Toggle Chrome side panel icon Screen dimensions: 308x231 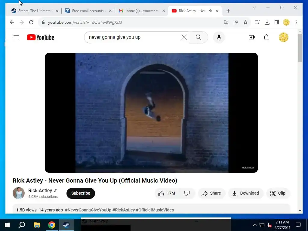pyautogui.click(x=277, y=22)
